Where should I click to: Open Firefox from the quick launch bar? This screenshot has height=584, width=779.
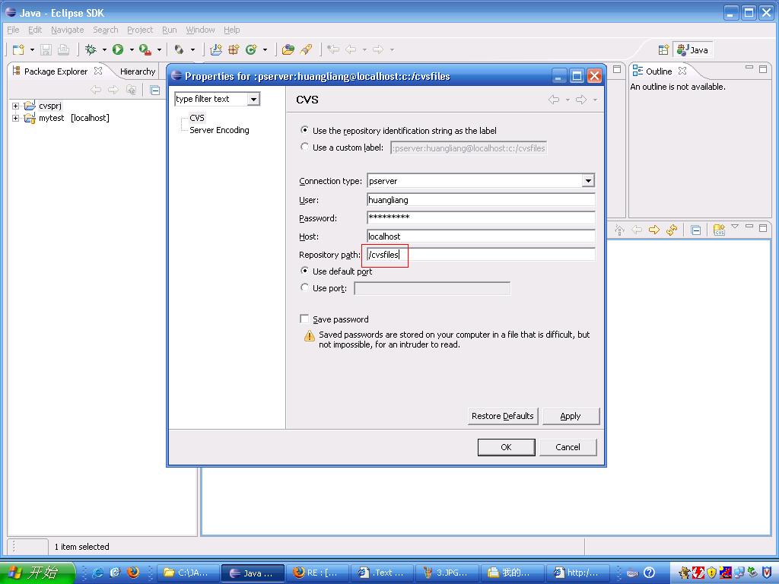click(x=132, y=572)
